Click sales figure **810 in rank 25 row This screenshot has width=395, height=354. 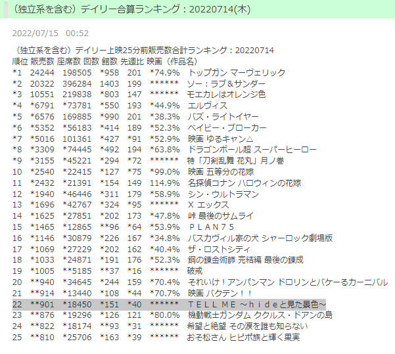point(42,337)
